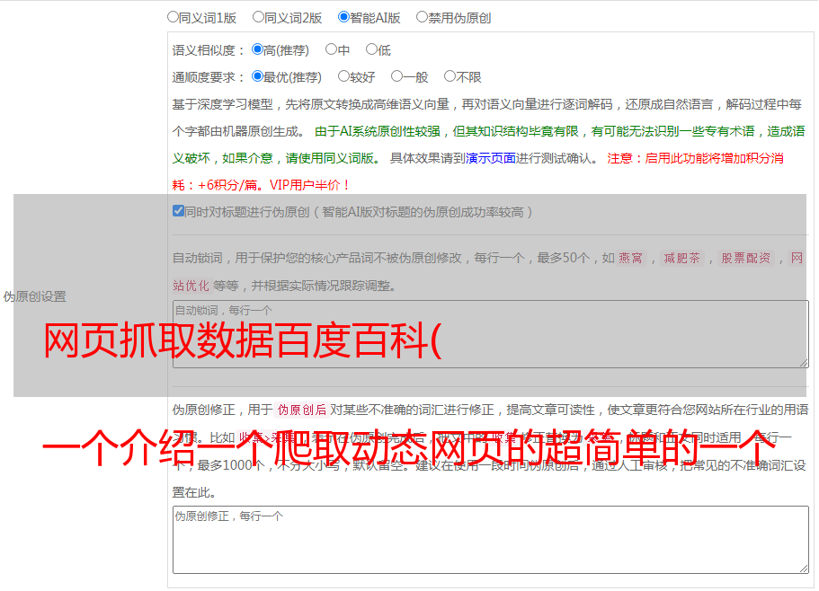The image size is (819, 591).
Task: Select the 同义词1版 radio option
Action: click(173, 17)
